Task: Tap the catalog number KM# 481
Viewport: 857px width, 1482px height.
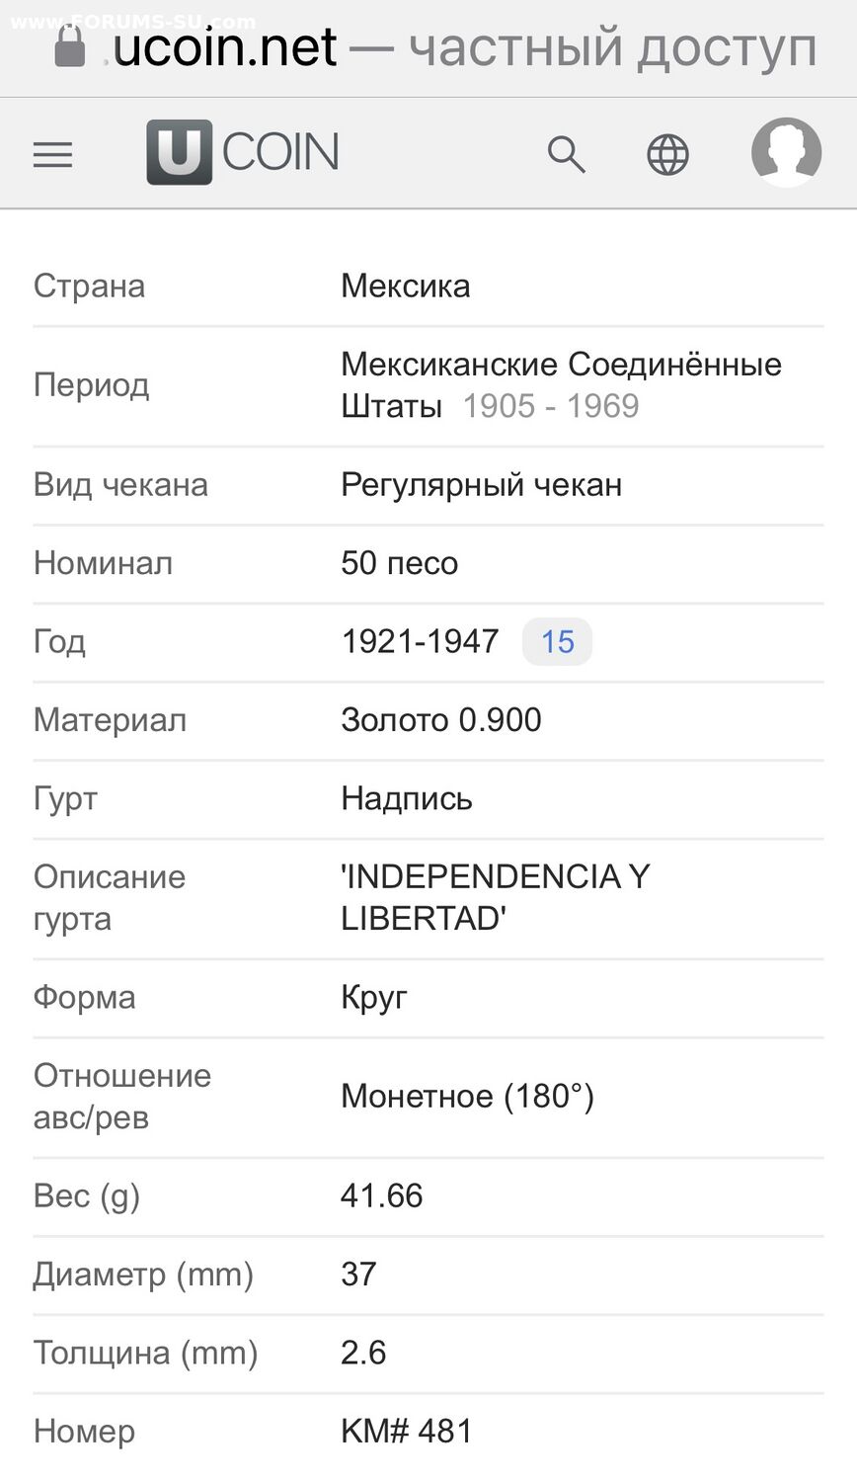Action: [407, 1432]
